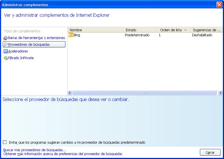This screenshot has height=159, width=224.
Task: Close the Administrar complementos window
Action: coord(219,5)
